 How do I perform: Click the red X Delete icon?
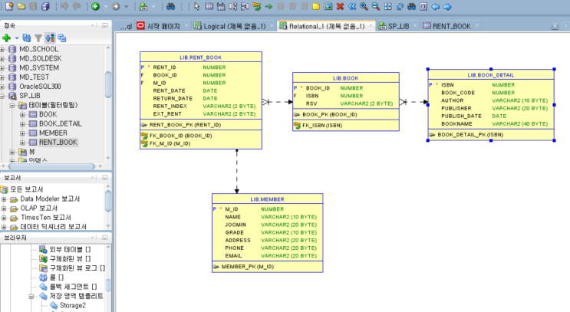point(340,6)
